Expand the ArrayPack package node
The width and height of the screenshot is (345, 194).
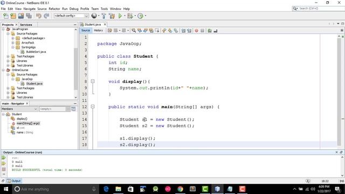coord(13,43)
